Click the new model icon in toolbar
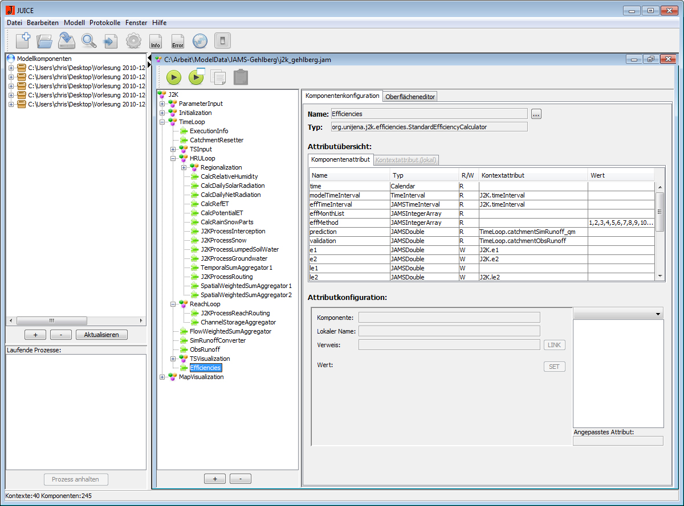The image size is (684, 506). tap(23, 40)
